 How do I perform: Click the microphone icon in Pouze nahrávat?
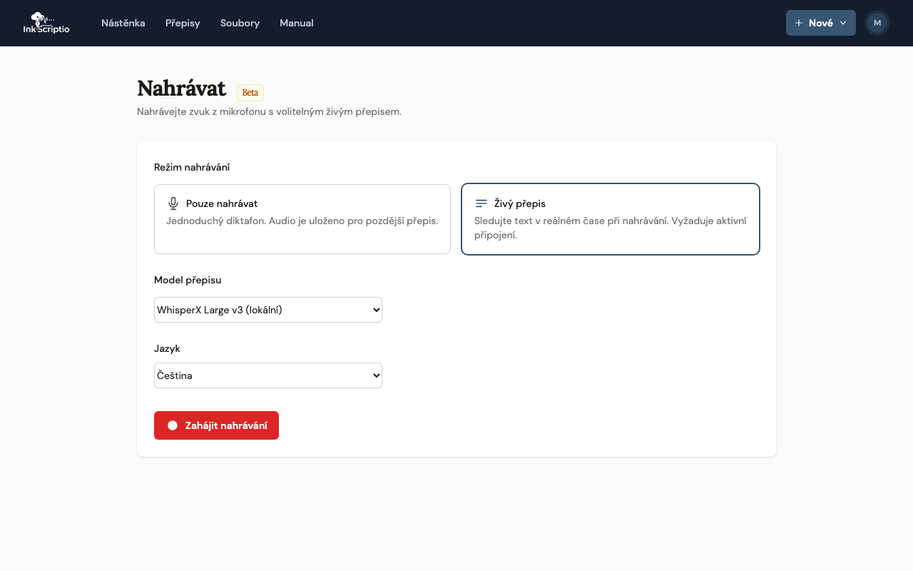click(x=173, y=203)
